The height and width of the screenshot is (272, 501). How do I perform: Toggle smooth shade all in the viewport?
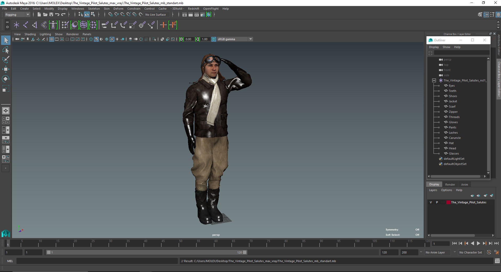click(x=96, y=39)
